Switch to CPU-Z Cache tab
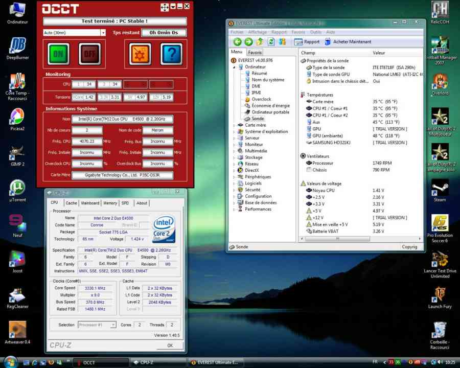 click(71, 203)
